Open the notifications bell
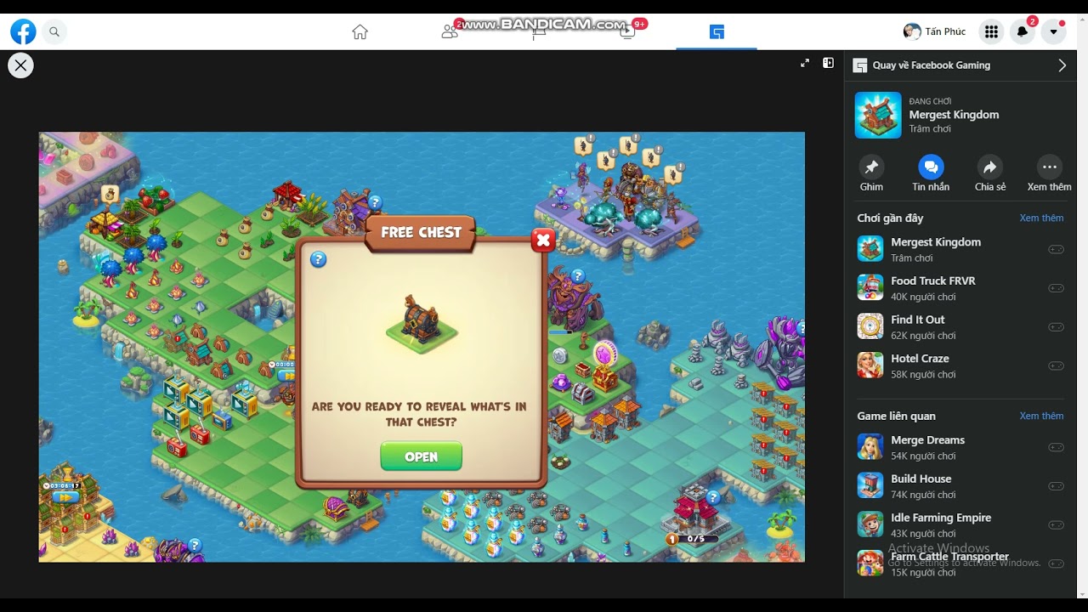 tap(1023, 32)
